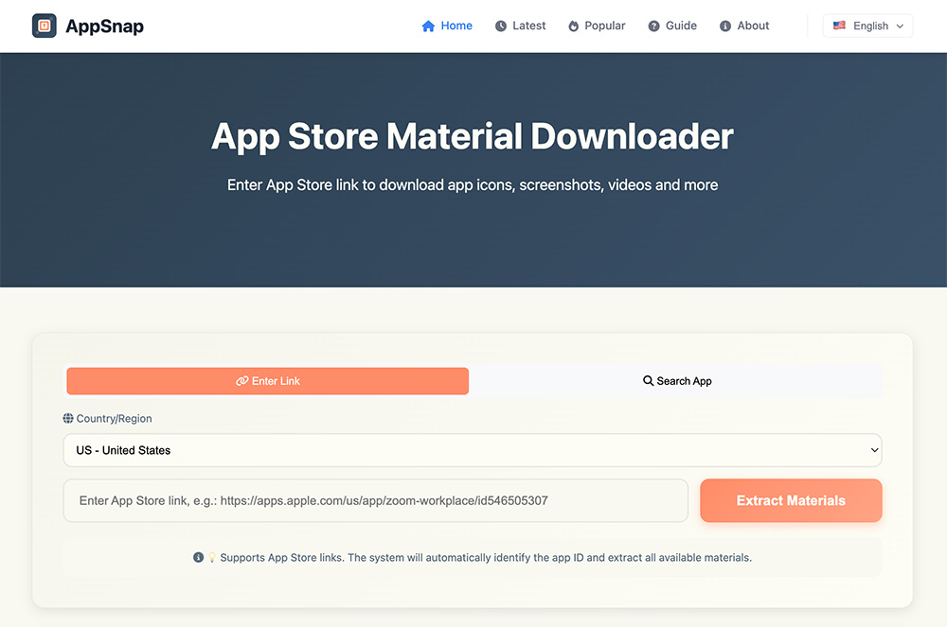The height and width of the screenshot is (627, 947).
Task: Open the Latest menu item
Action: click(521, 26)
